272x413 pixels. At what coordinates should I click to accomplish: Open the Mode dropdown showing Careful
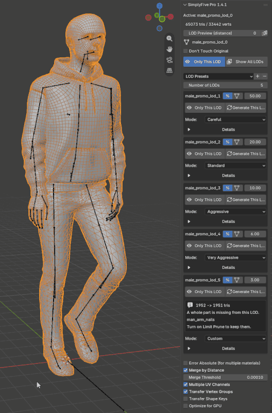(235, 120)
